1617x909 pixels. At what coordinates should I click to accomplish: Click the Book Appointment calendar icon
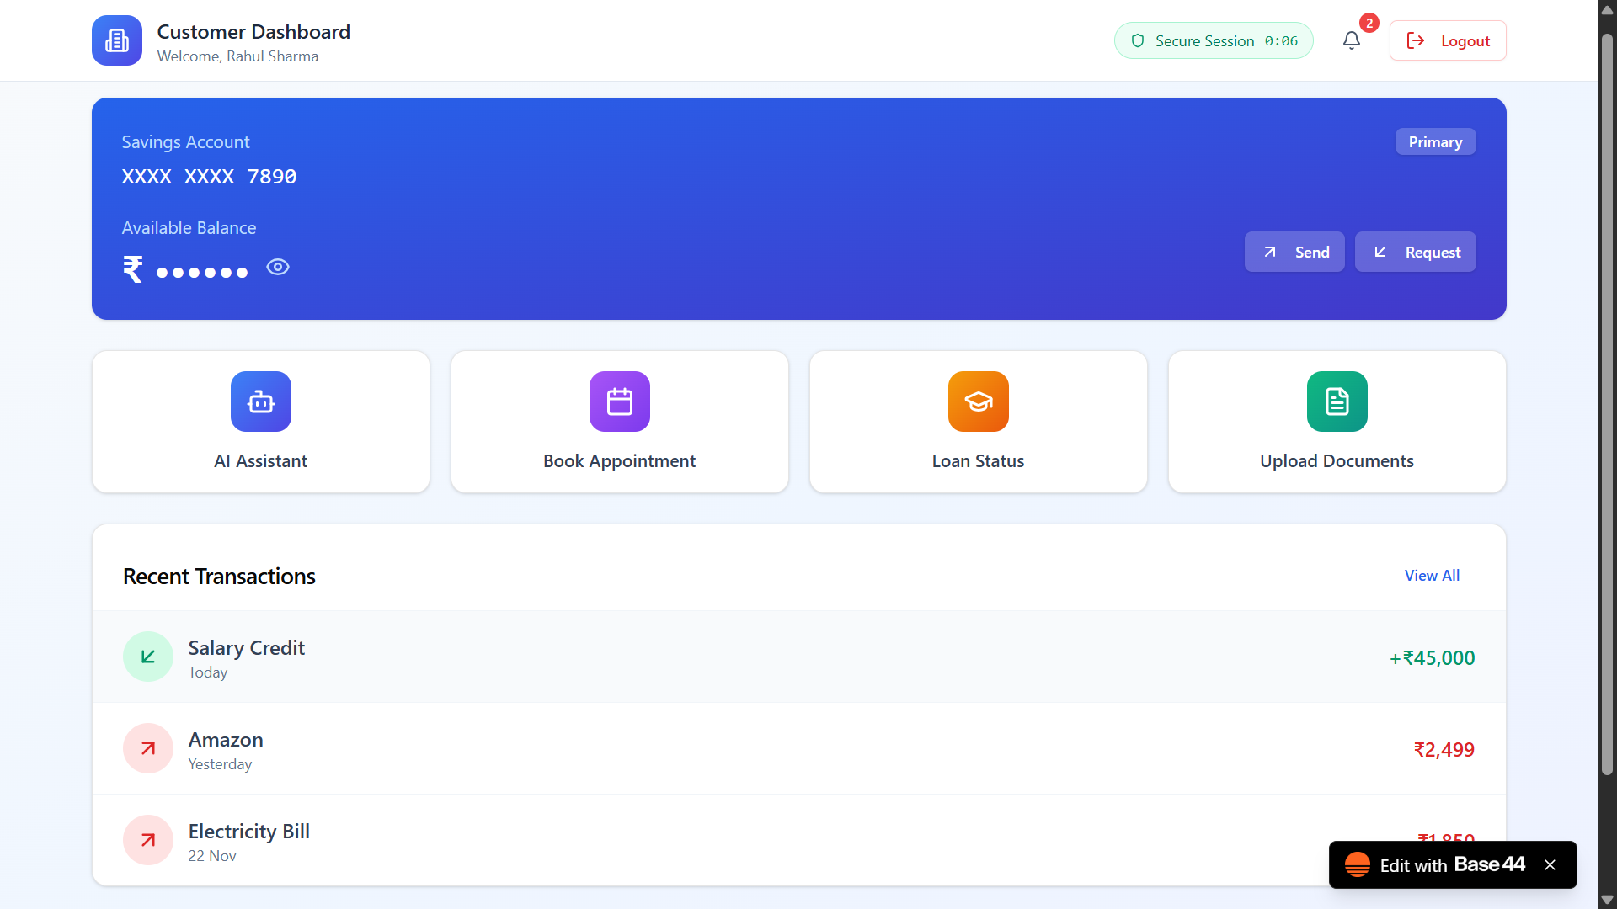pos(620,401)
